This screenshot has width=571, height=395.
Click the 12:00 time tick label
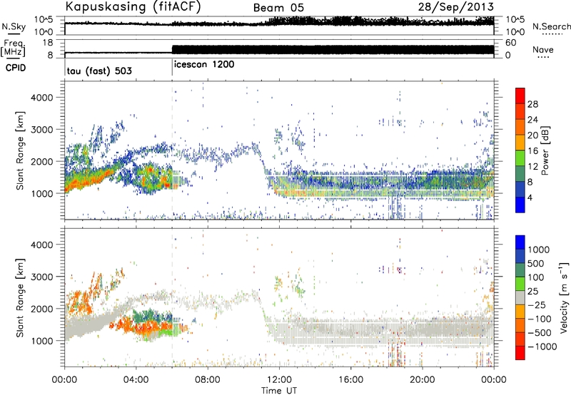(x=279, y=380)
